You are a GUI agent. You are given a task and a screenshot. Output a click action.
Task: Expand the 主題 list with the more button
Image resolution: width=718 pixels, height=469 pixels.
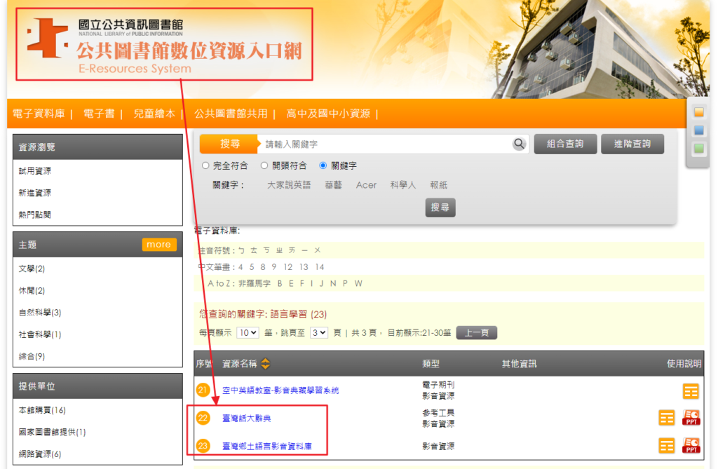click(x=158, y=245)
